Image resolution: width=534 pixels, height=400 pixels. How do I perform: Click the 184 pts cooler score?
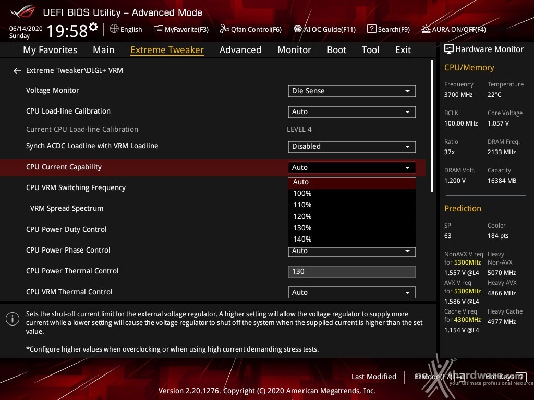498,236
